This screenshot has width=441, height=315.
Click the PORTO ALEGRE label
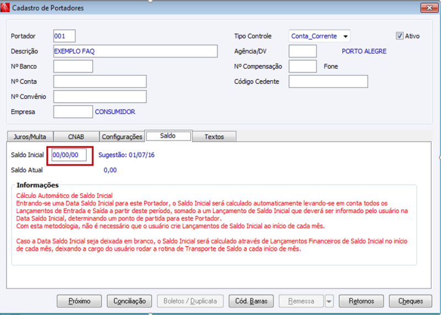(364, 51)
